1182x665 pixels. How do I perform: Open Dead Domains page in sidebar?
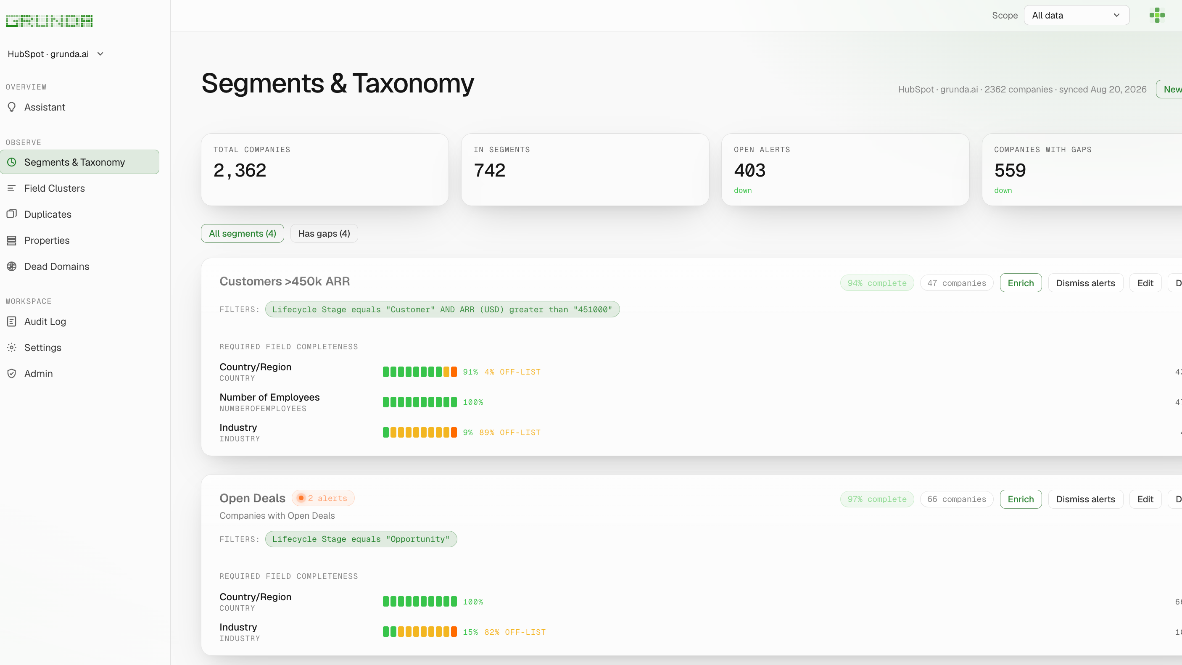coord(80,267)
